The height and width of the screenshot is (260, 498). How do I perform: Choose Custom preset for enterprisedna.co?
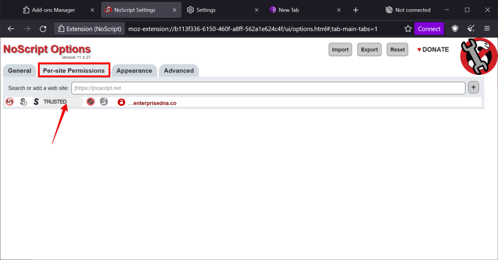pos(104,102)
